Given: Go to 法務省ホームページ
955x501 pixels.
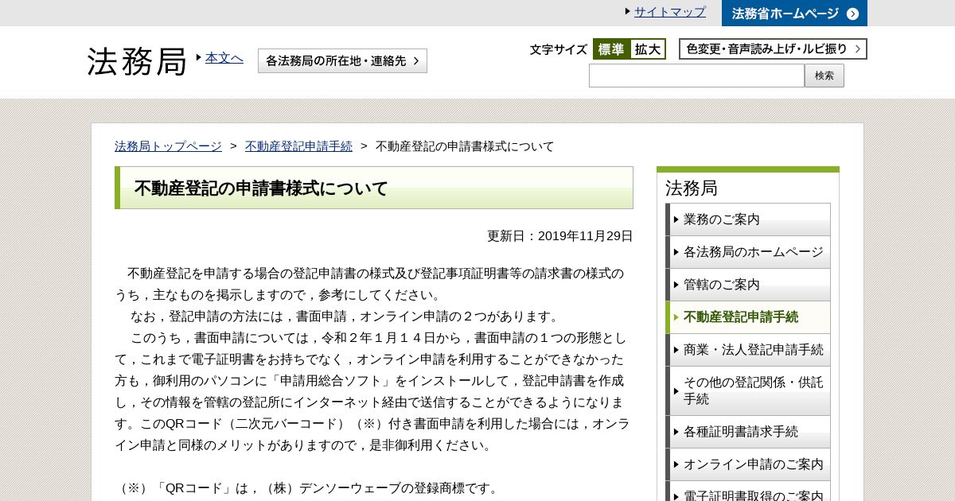Looking at the screenshot, I should point(794,14).
